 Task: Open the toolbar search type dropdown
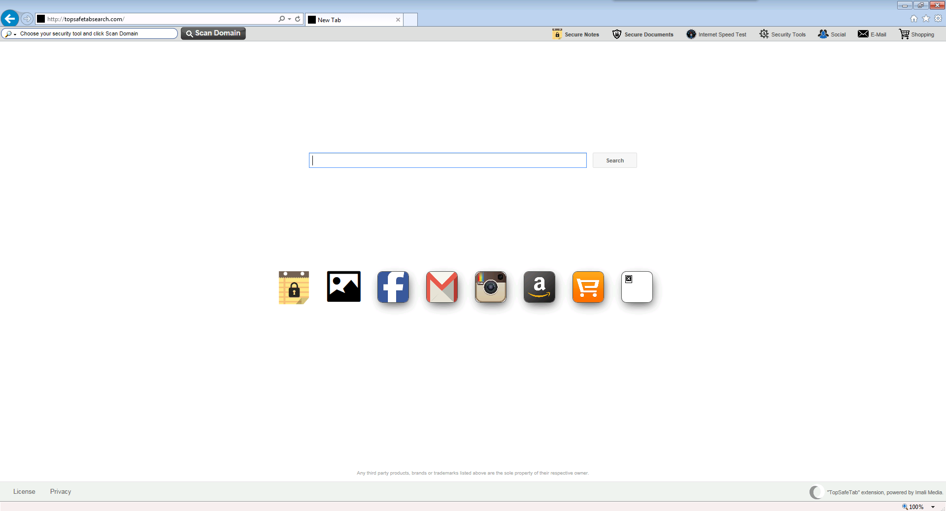(11, 33)
